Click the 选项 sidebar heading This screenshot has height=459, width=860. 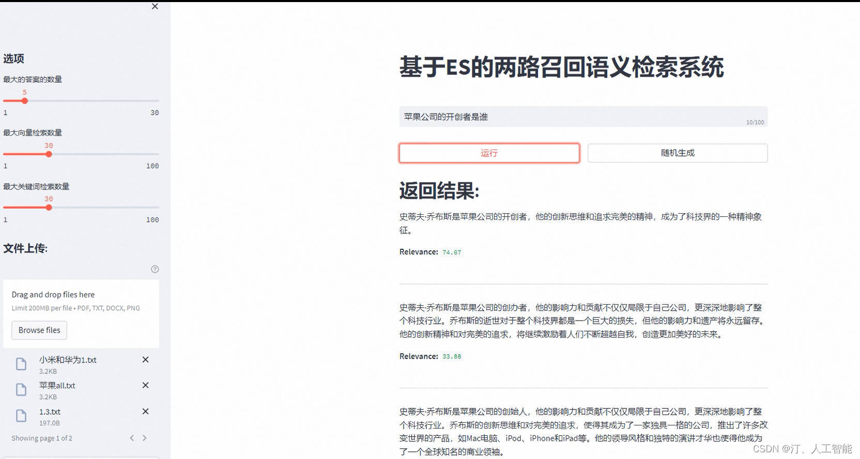(x=13, y=58)
